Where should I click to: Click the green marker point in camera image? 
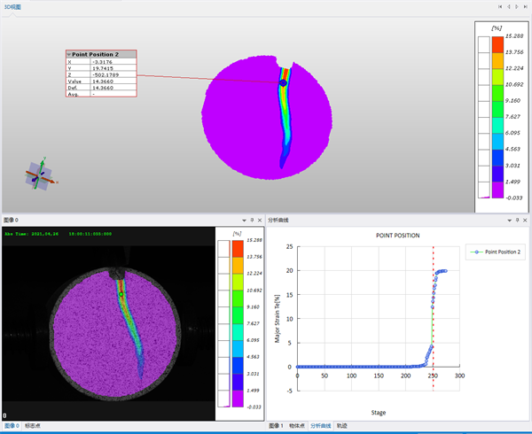point(121,294)
